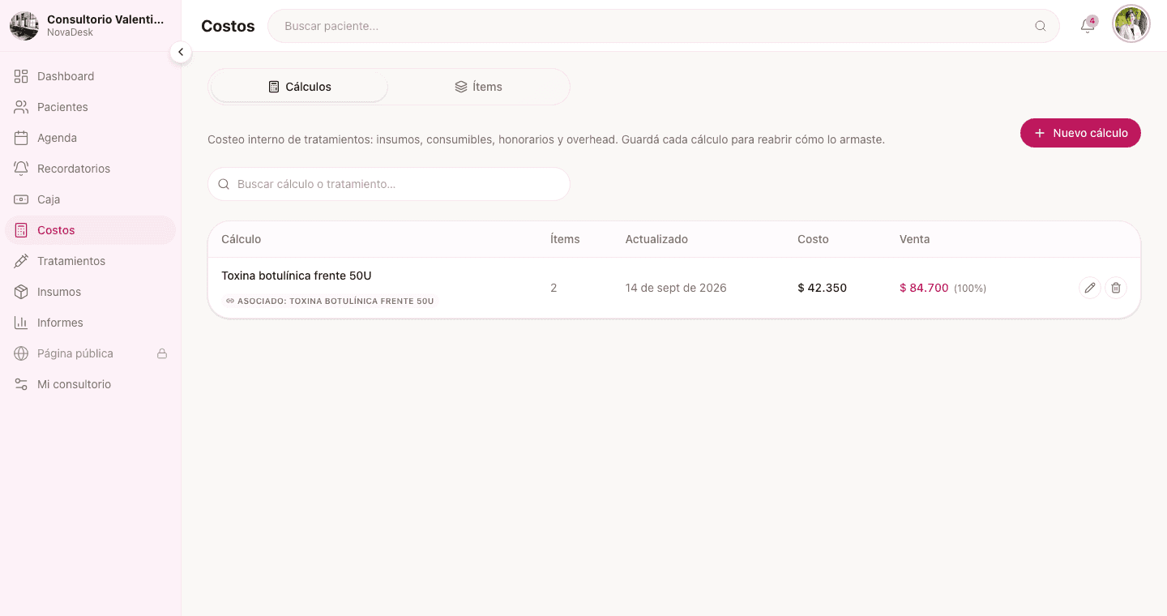Open the Toxina botulínica frente 50U row
The height and width of the screenshot is (616, 1167).
pyautogui.click(x=674, y=288)
